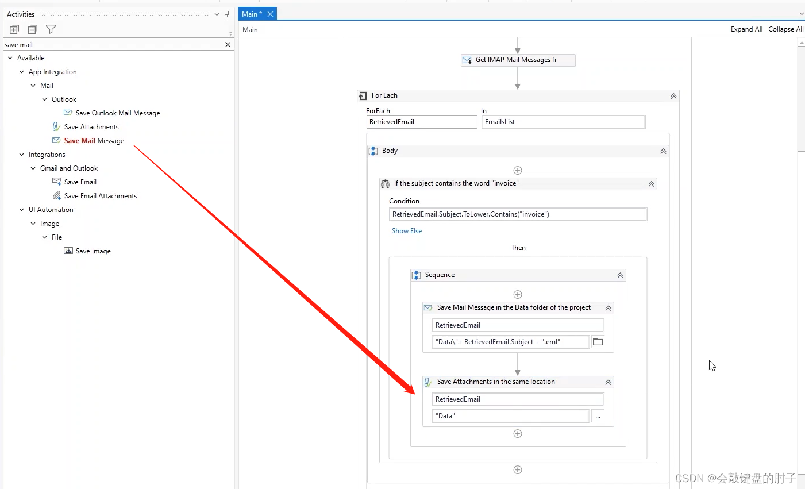Screen dimensions: 805x489
Task: Edit the "Data" folder path field
Action: tap(511, 416)
